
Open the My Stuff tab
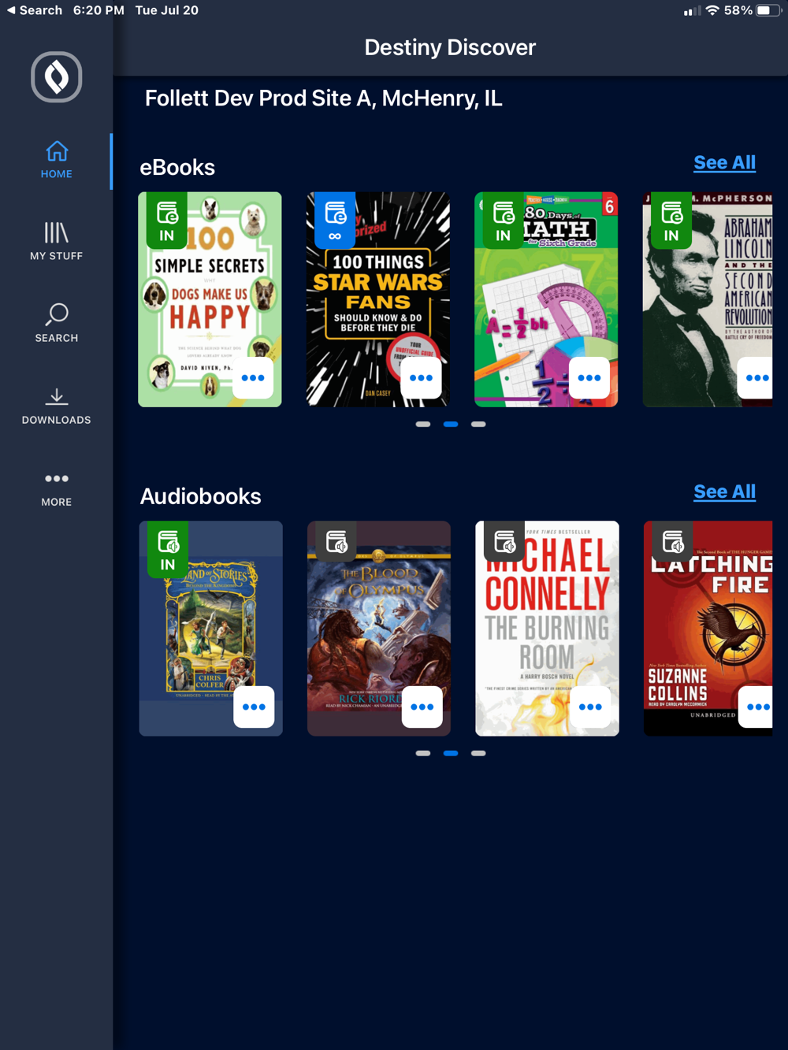(56, 242)
